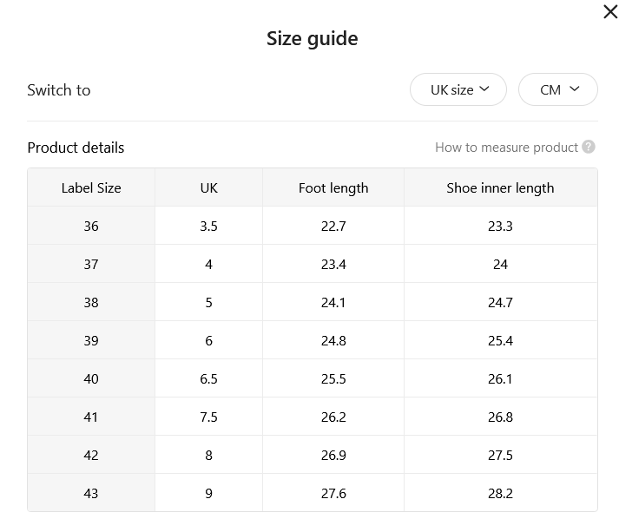This screenshot has height=519, width=619.
Task: Select label size 43 row cell
Action: click(x=91, y=493)
